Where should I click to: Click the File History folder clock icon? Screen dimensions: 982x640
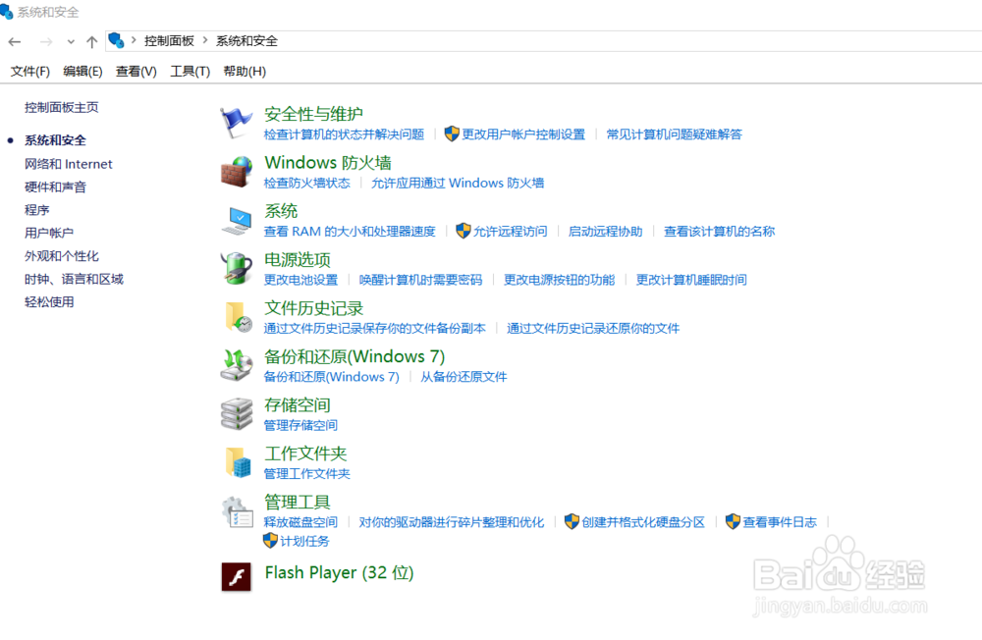[238, 316]
